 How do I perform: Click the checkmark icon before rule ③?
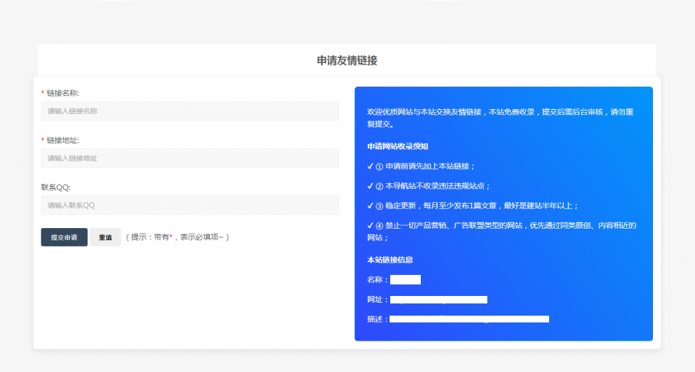pos(370,206)
